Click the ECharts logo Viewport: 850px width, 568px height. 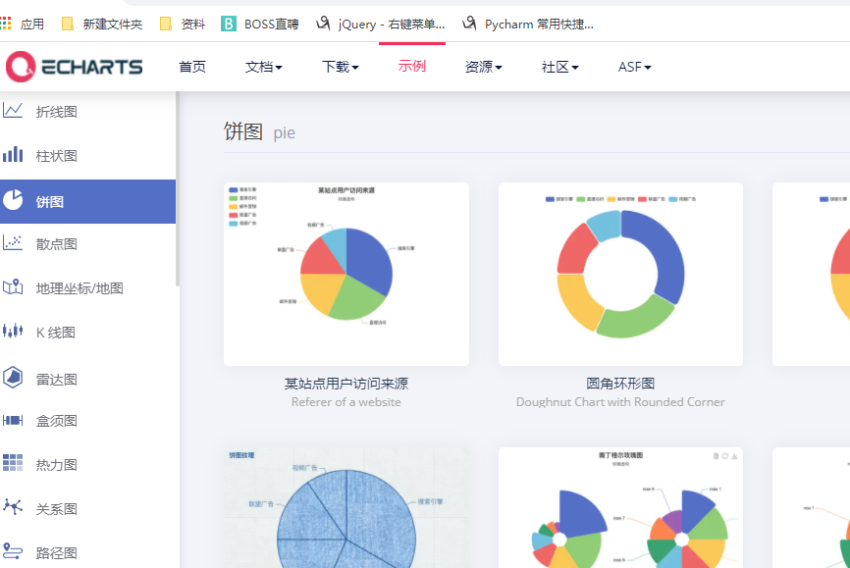(x=75, y=67)
